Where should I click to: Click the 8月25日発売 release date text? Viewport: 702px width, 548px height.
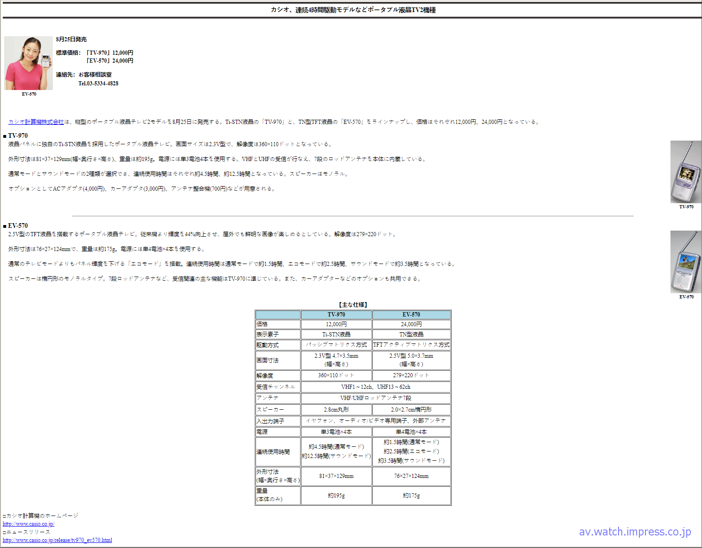[x=71, y=39]
